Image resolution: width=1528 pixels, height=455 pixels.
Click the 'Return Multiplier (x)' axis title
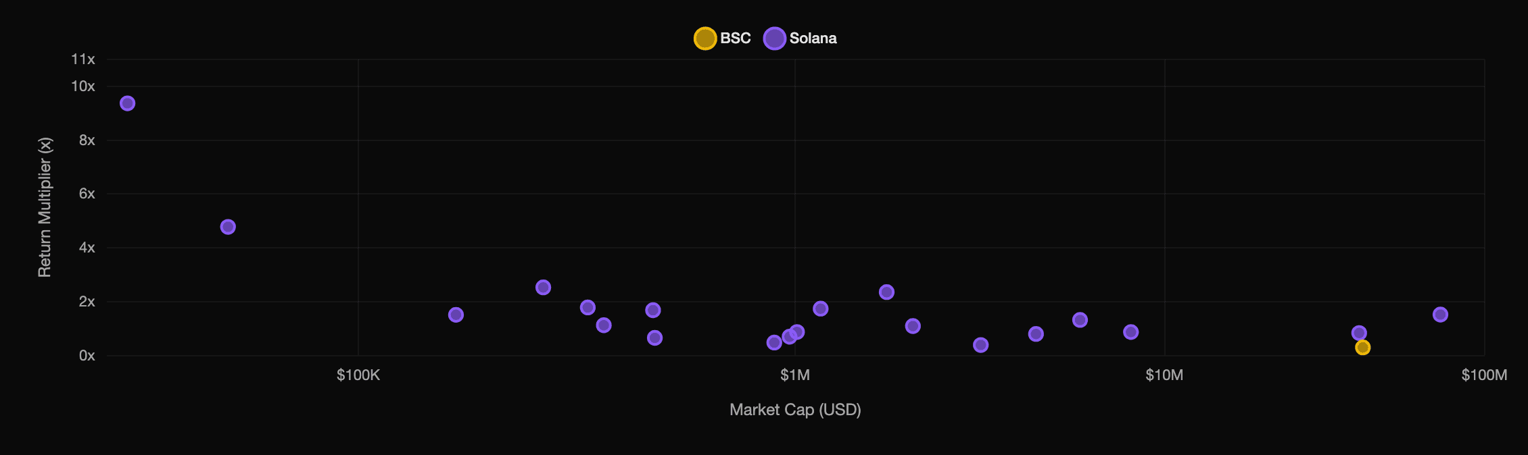(x=45, y=207)
